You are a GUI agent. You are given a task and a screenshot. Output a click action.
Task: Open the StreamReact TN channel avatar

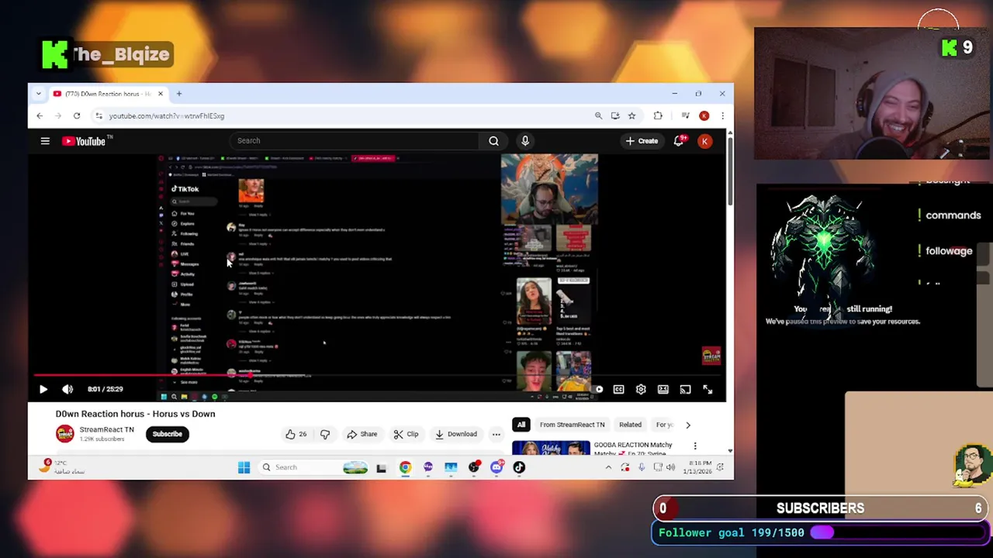click(64, 433)
